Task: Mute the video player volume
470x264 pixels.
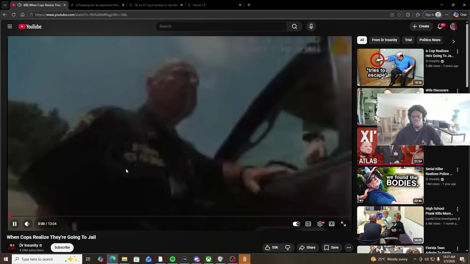Action: tap(27, 224)
